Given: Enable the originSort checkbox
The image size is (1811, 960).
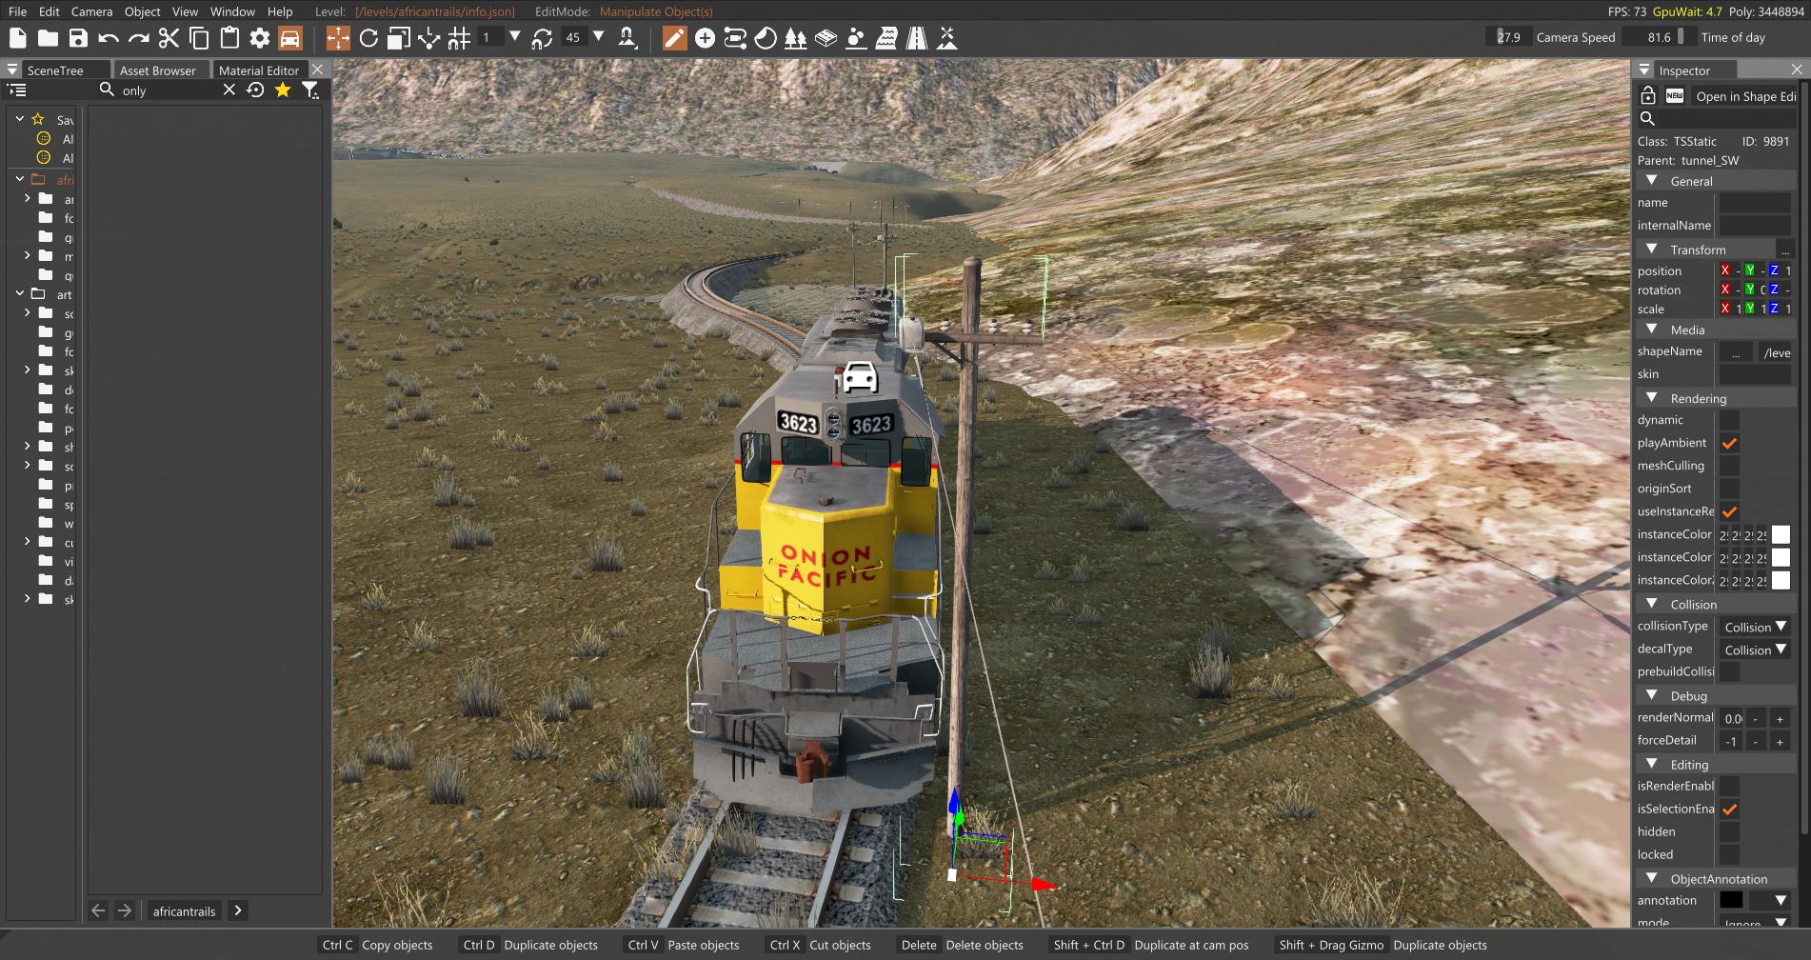Looking at the screenshot, I should [x=1729, y=489].
